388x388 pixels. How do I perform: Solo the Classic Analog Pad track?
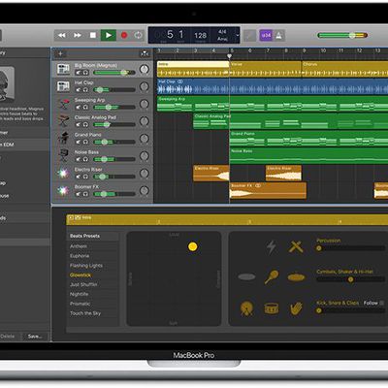click(x=85, y=124)
